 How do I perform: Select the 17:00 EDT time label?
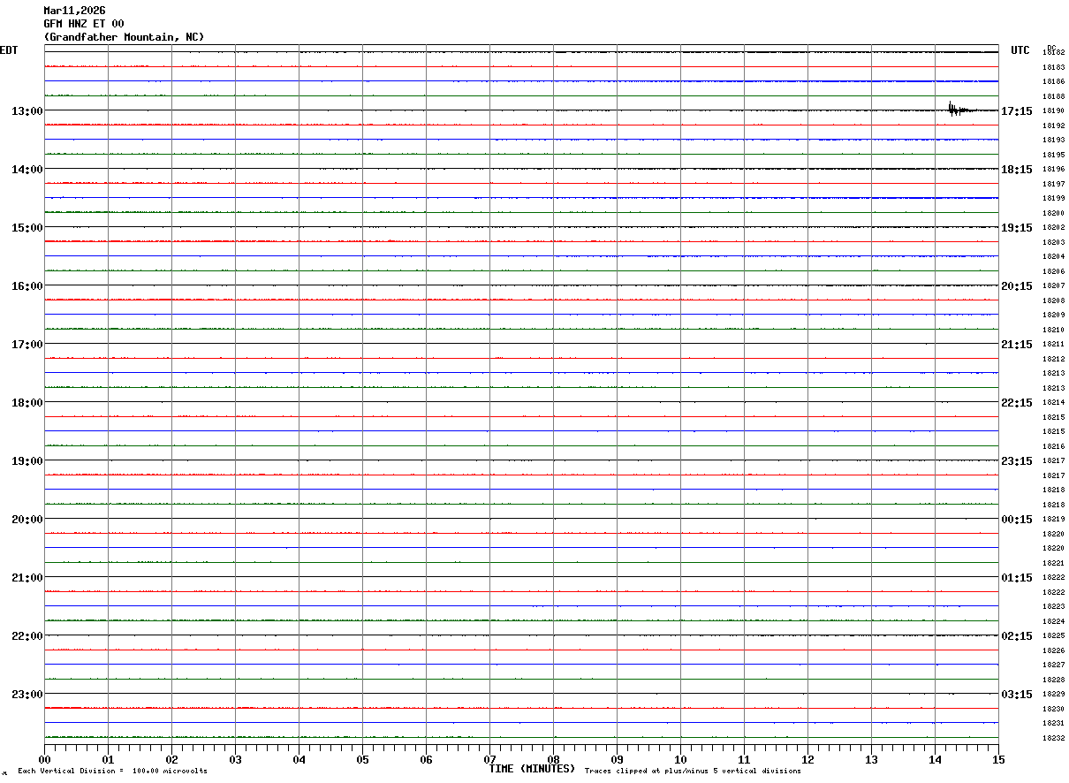[x=27, y=345]
